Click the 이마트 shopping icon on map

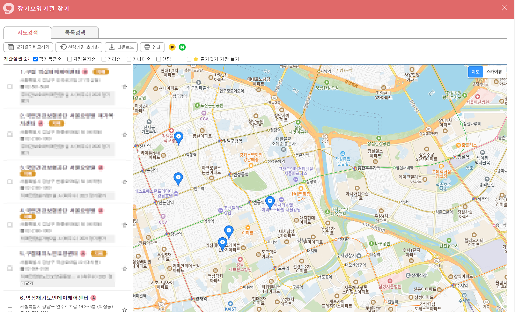248,228
